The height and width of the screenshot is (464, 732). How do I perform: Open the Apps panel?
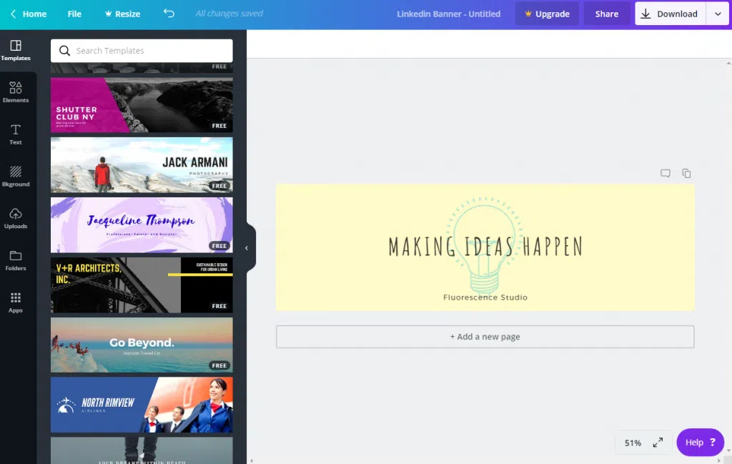pos(16,302)
